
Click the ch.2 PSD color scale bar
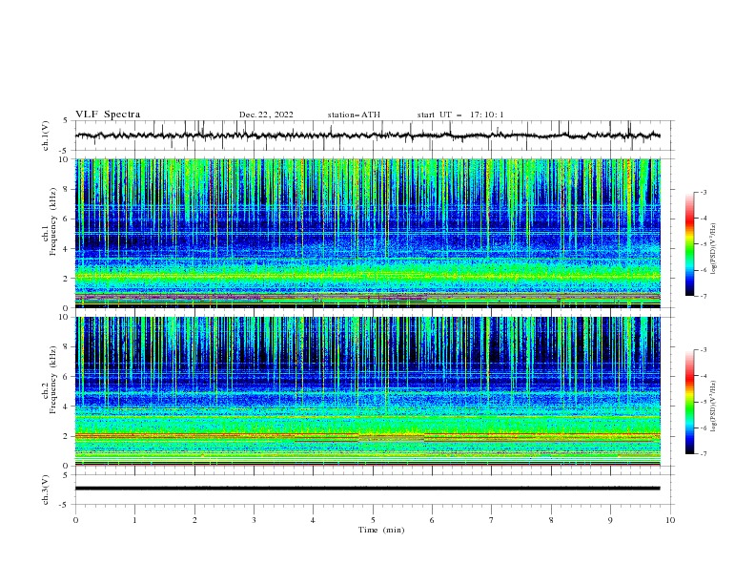point(689,402)
